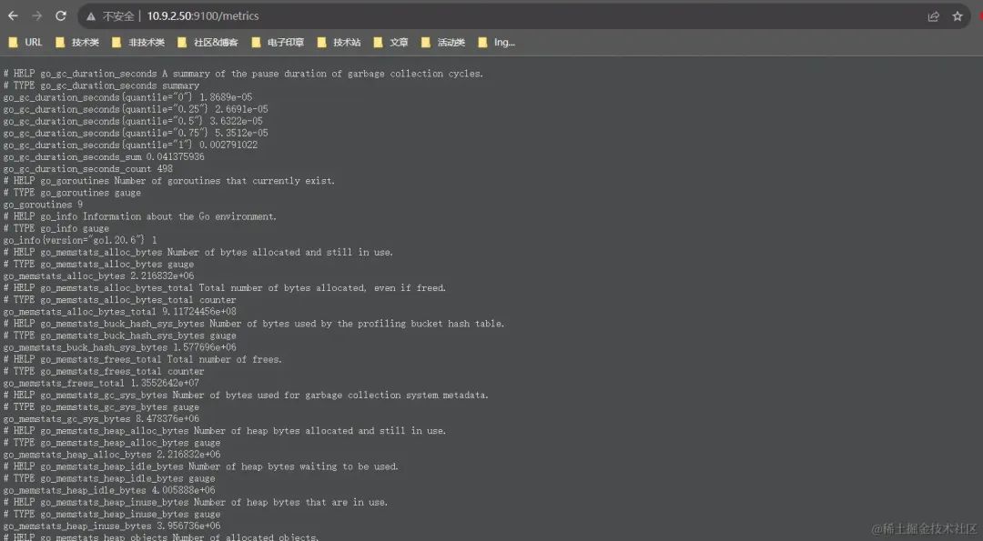Open the 非技术类 bookmarks folder
This screenshot has width=983, height=541.
click(x=138, y=43)
